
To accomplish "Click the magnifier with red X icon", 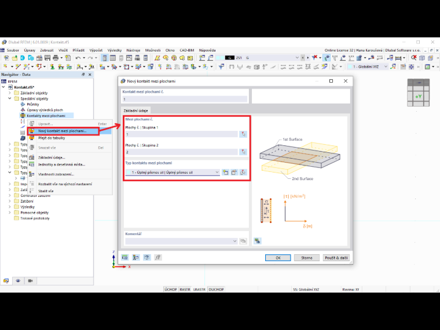I will [413, 58].
